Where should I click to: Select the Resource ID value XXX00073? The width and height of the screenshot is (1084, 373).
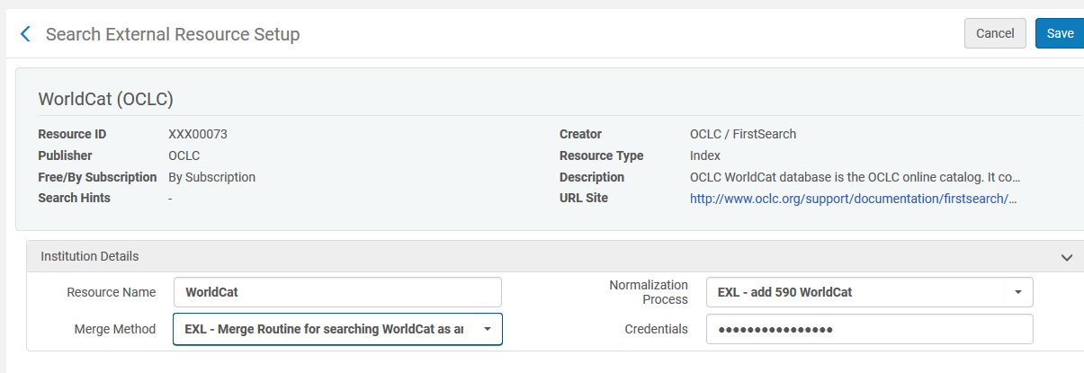coord(198,134)
